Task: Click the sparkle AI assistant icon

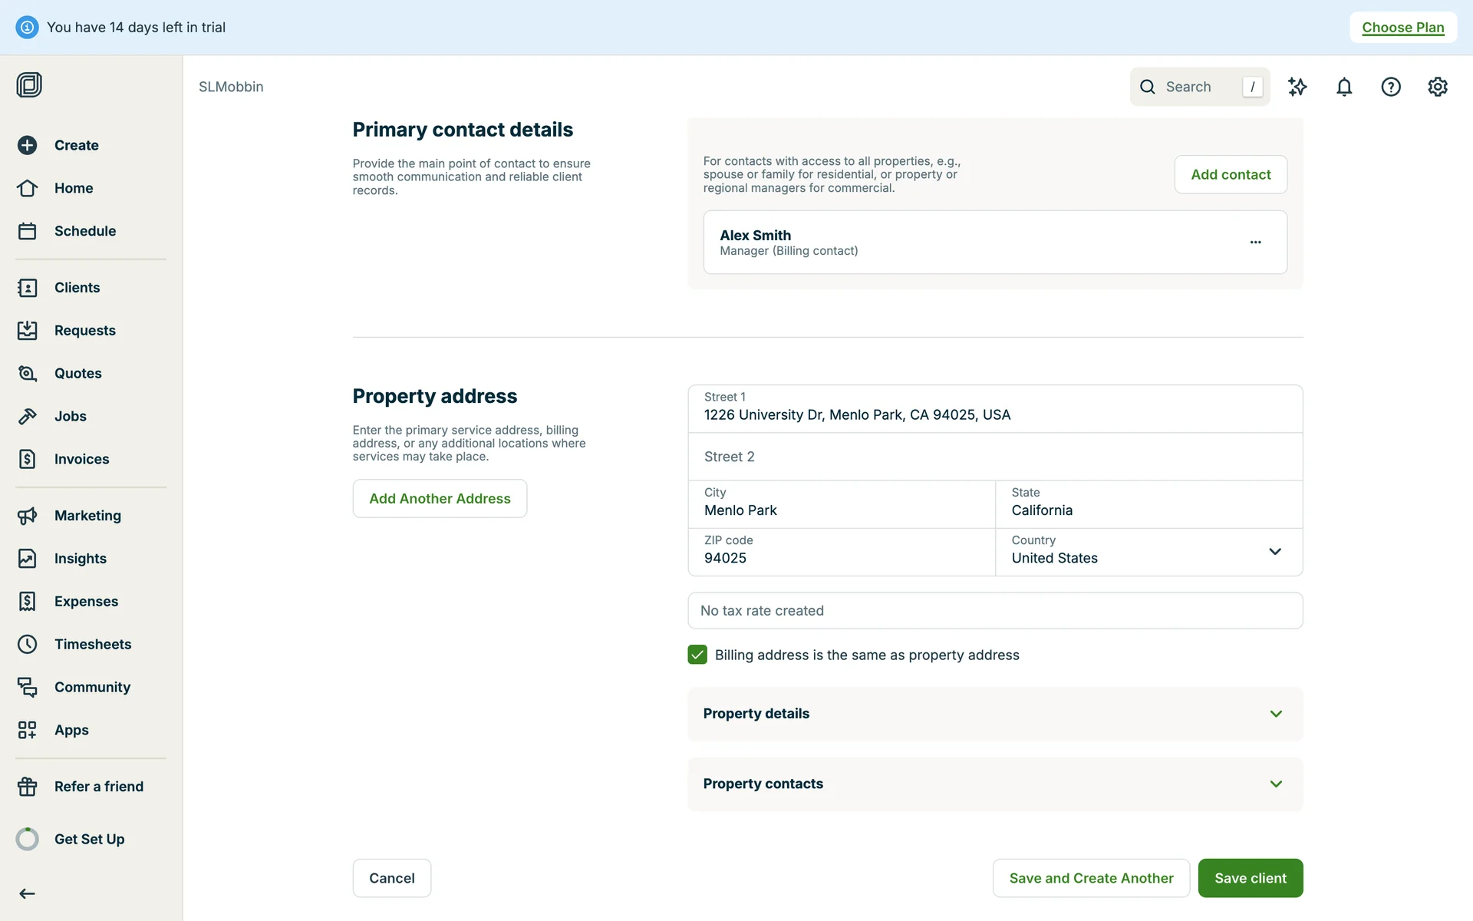Action: click(1297, 87)
